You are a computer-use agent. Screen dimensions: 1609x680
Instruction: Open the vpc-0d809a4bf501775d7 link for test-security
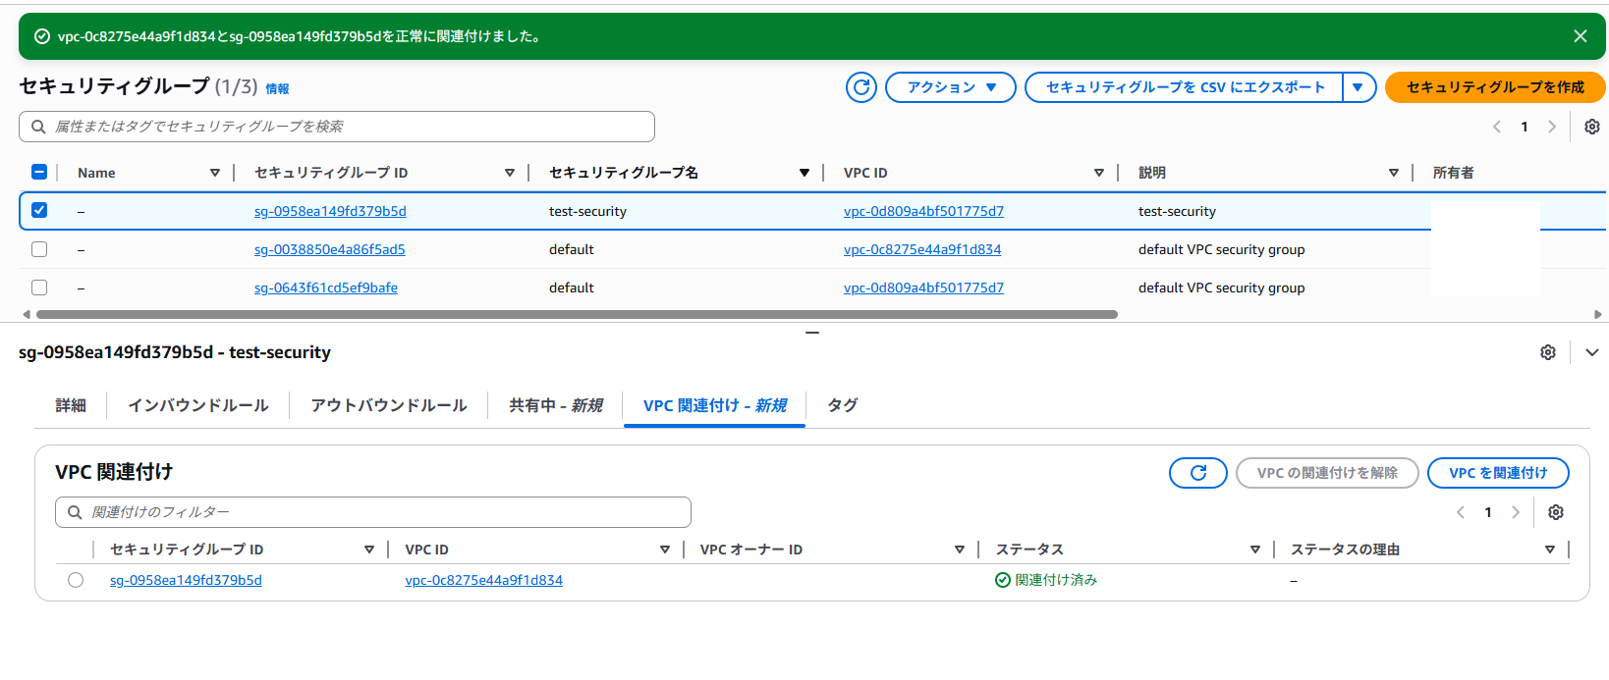point(923,211)
